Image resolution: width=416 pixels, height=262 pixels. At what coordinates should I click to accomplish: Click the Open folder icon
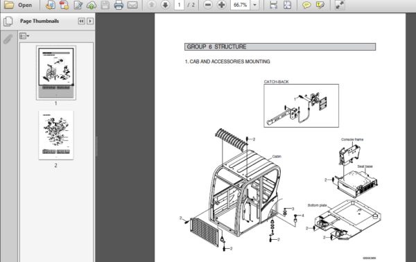[x=9, y=5]
